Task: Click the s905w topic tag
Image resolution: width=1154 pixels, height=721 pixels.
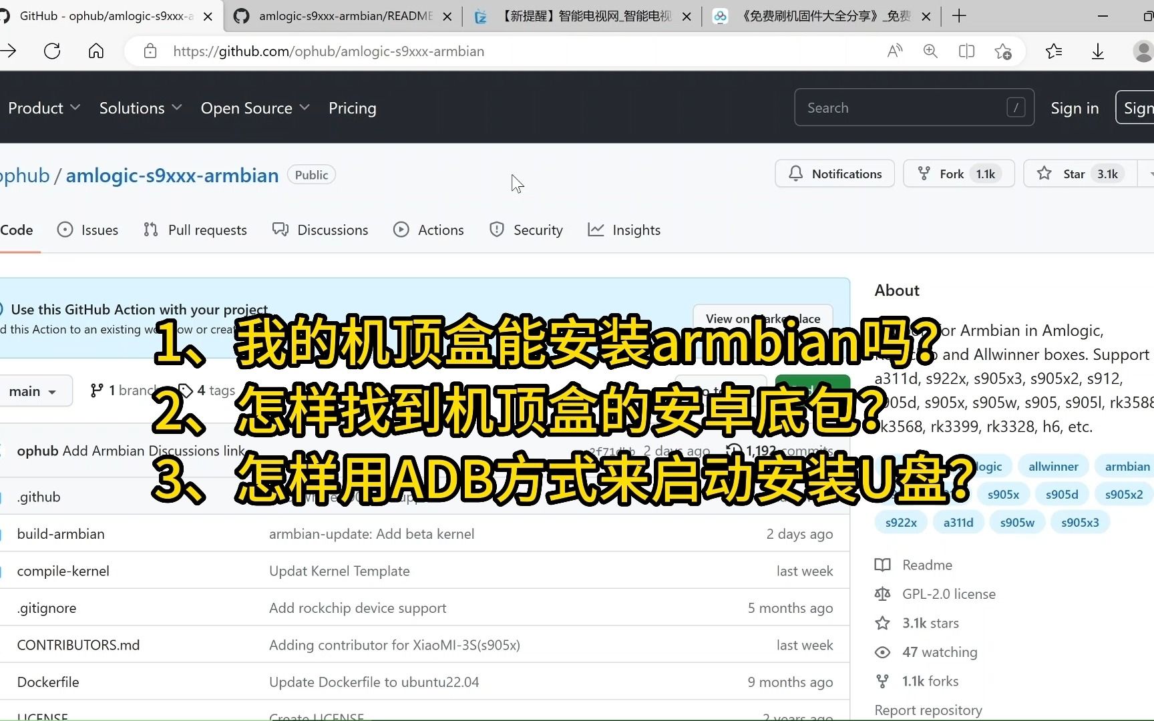Action: point(1017,523)
